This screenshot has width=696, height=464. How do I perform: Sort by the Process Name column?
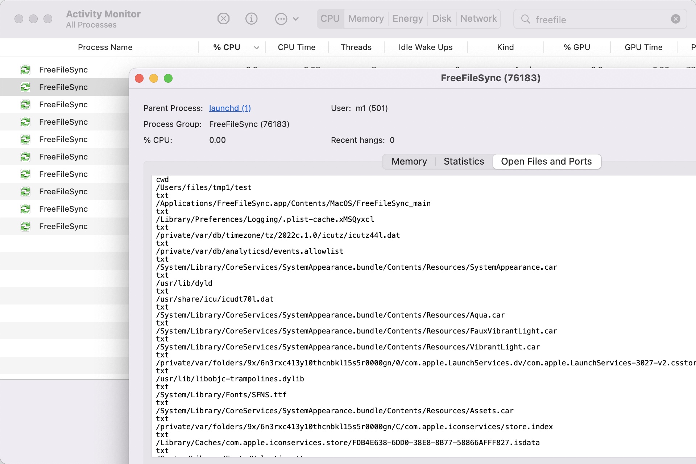tap(105, 47)
